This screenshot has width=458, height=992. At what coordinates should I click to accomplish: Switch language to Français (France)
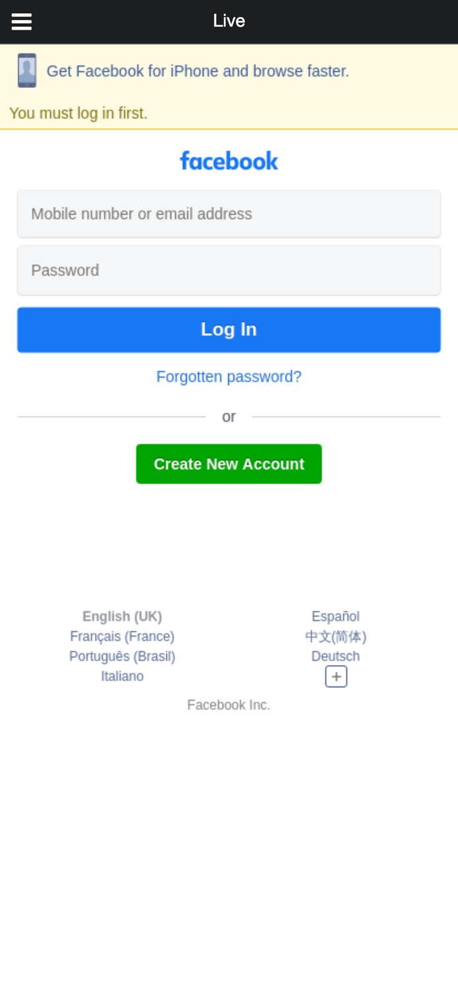pyautogui.click(x=122, y=636)
